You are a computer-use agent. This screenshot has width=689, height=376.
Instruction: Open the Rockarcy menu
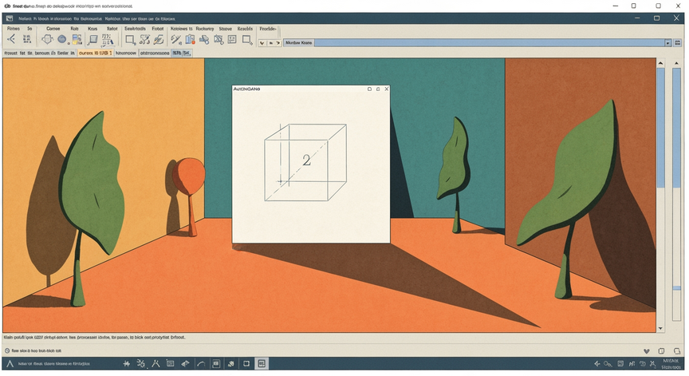tap(205, 29)
